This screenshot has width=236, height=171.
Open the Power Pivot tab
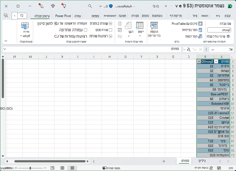coord(63,16)
